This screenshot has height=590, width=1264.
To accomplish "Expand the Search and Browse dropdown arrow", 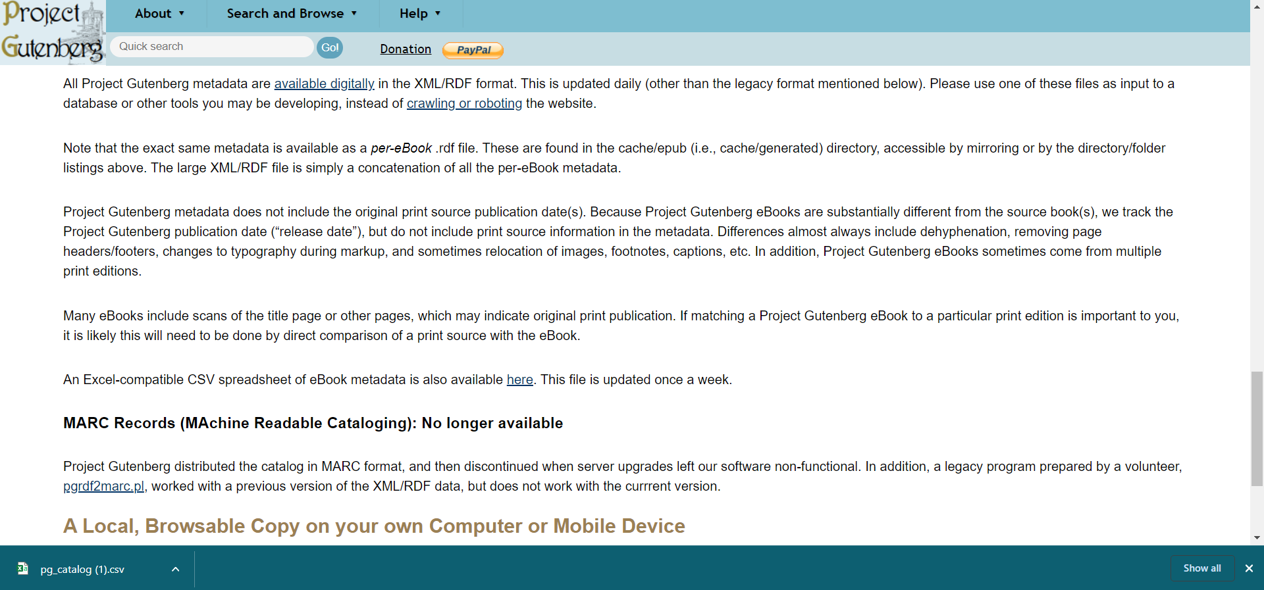I will tap(354, 14).
